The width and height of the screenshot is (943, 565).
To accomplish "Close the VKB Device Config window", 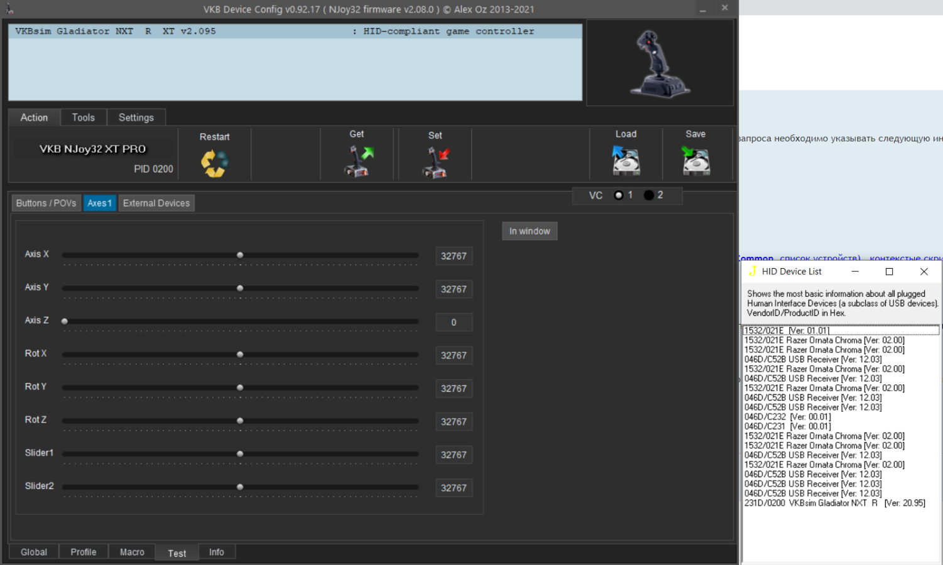I will click(x=724, y=8).
